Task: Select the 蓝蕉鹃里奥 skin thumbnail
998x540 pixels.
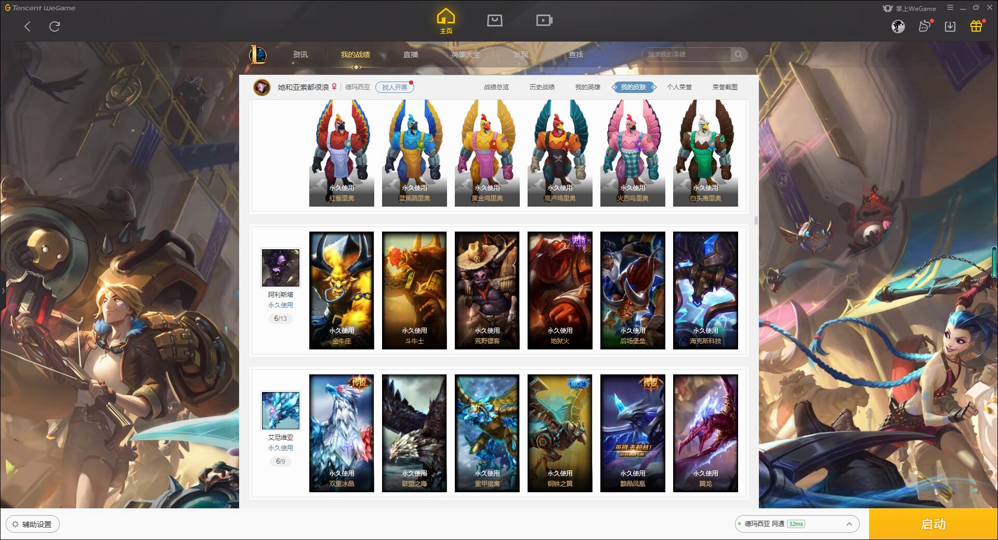Action: (414, 153)
